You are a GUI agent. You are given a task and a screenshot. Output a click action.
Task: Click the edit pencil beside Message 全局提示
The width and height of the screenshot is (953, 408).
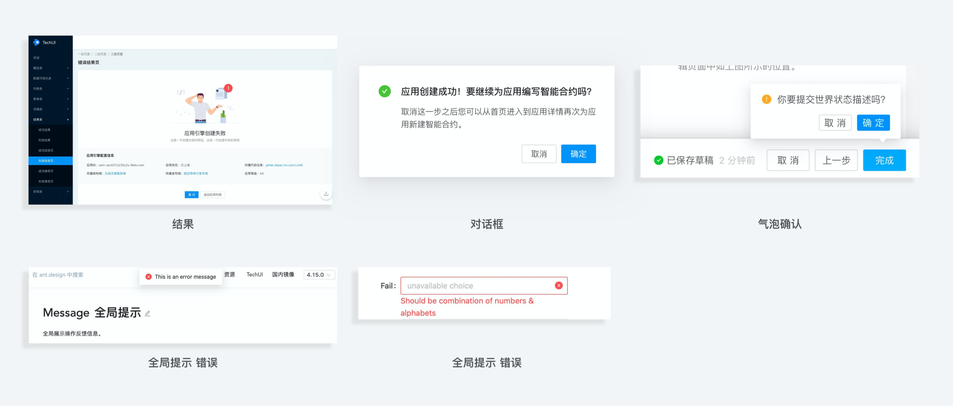point(148,313)
